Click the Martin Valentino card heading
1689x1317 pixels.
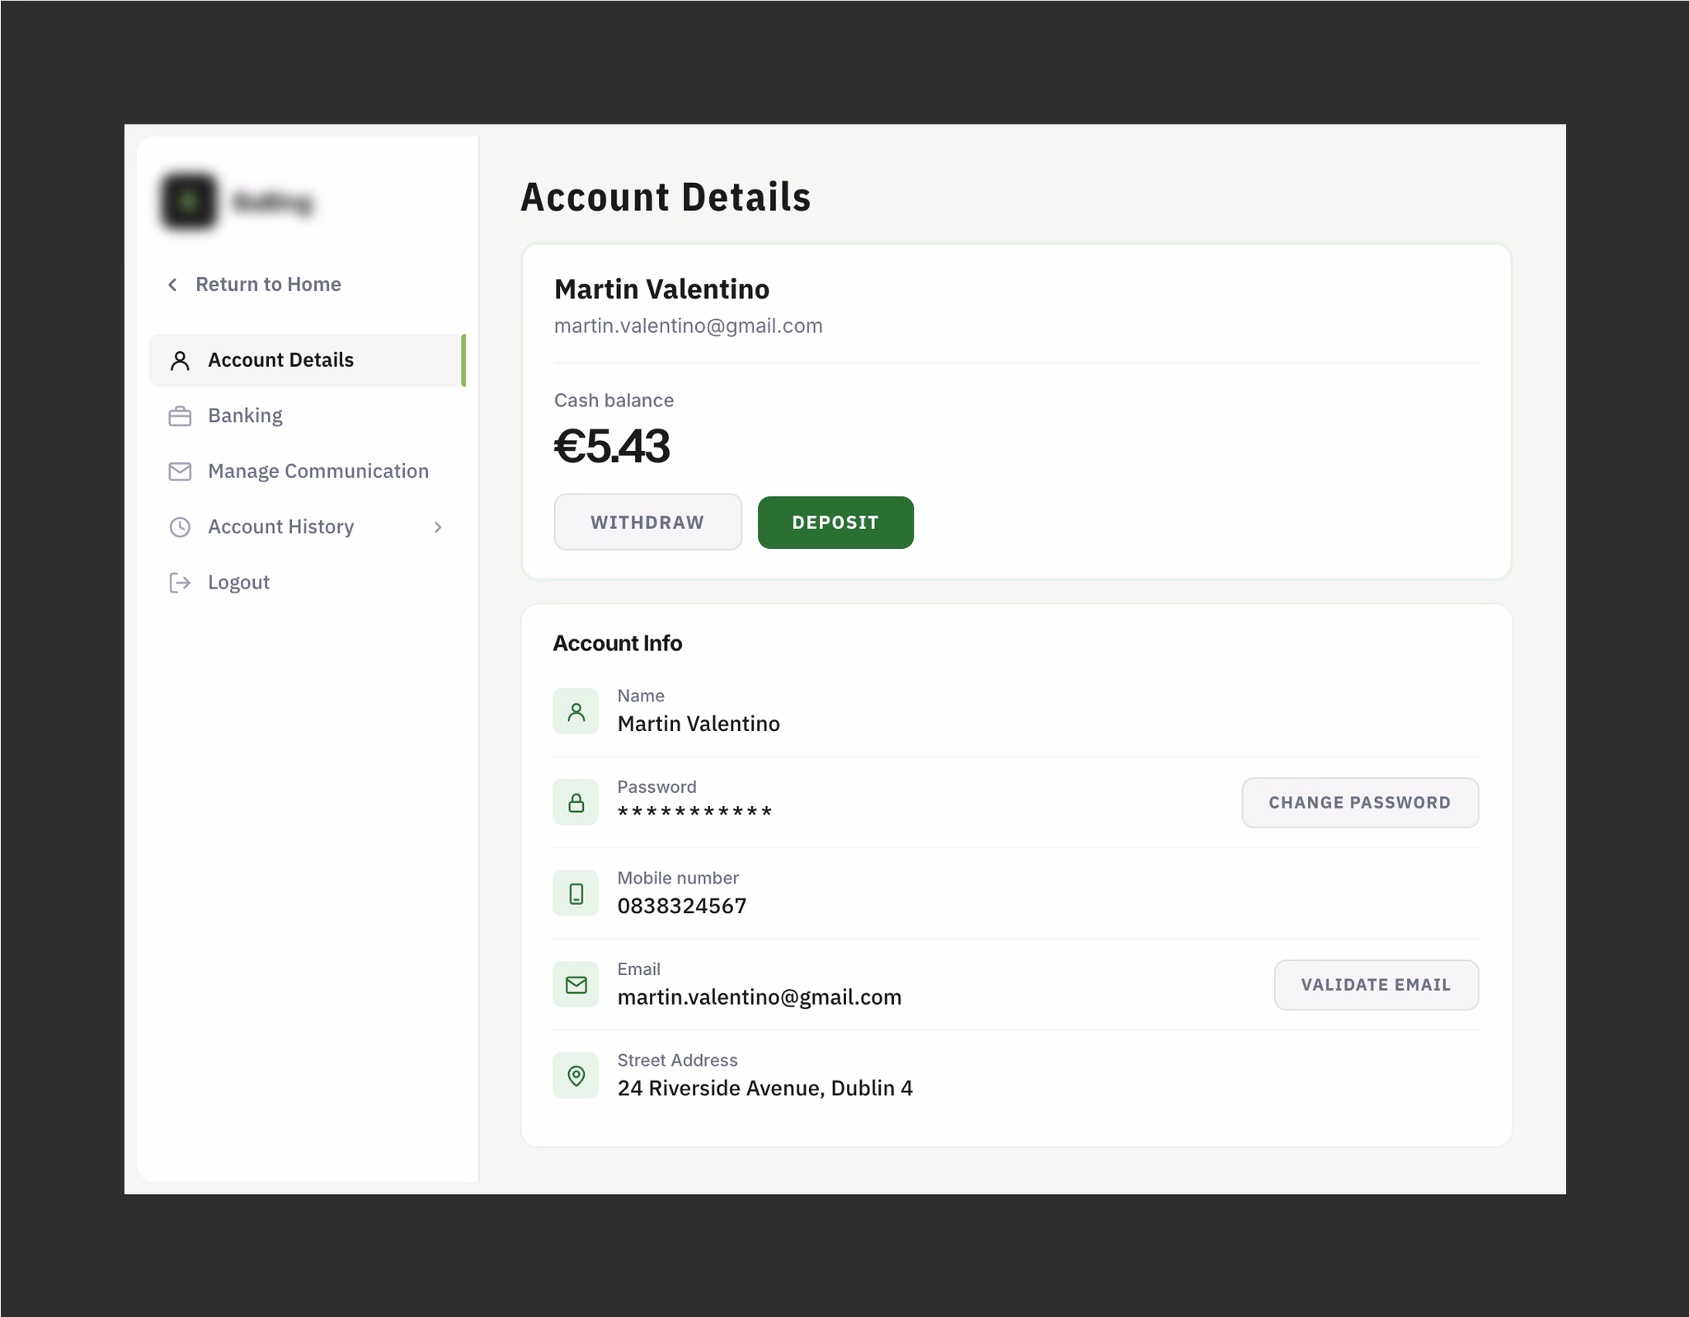pos(661,289)
